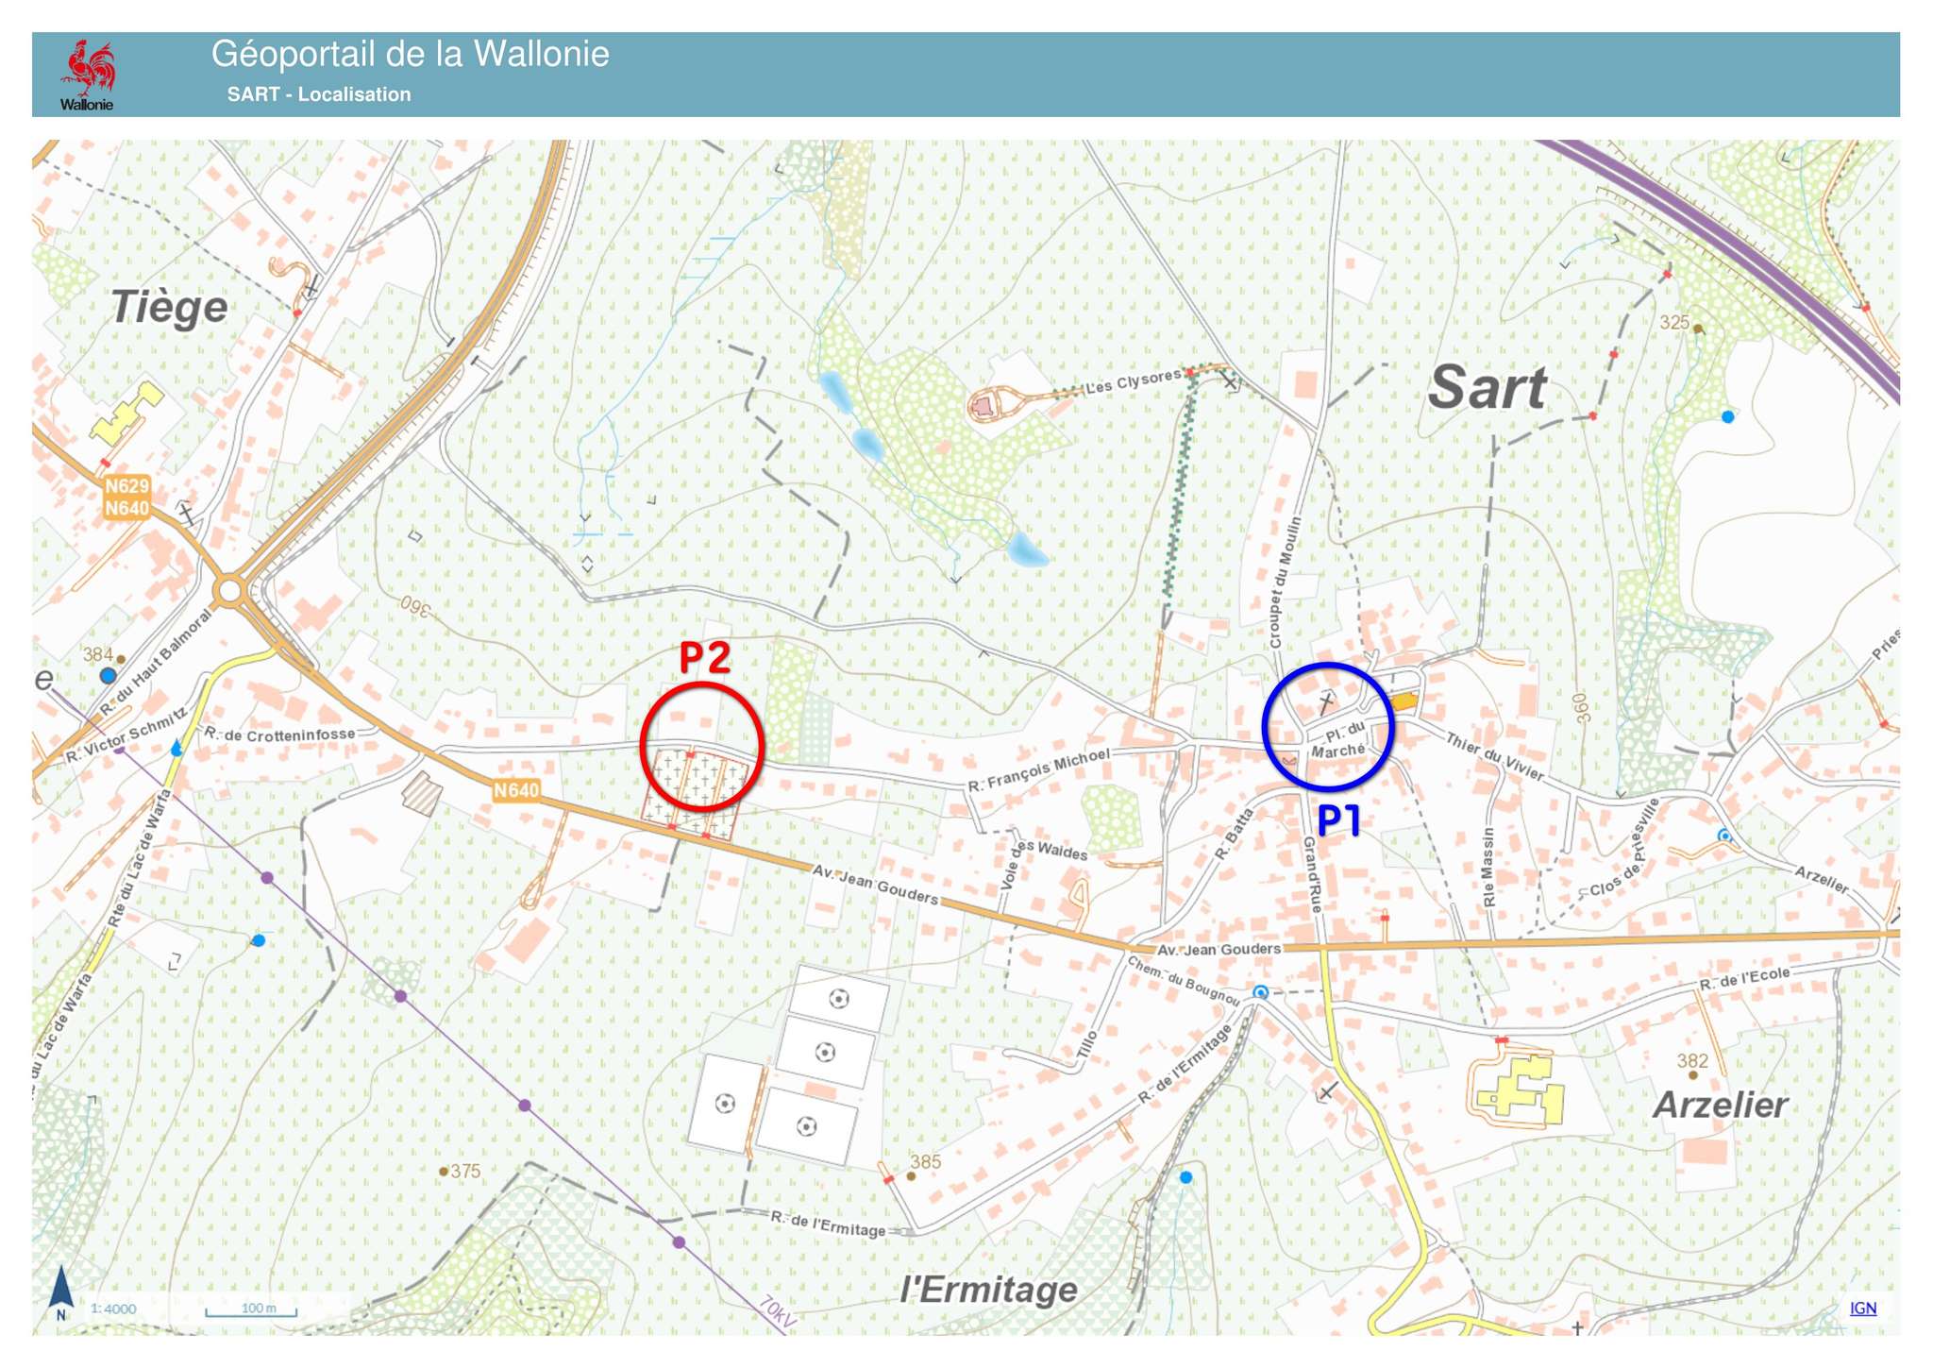The width and height of the screenshot is (1933, 1368).
Task: Click the N629 road badge
Action: pyautogui.click(x=126, y=486)
